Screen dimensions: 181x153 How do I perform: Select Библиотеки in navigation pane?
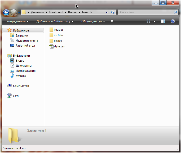pyautogui.click(x=21, y=56)
